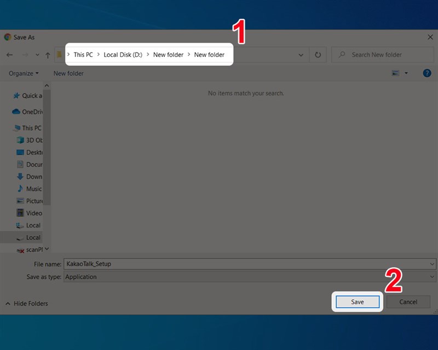Expand the Organize dropdown menu
Screen dimensions: 438x350
coord(22,73)
